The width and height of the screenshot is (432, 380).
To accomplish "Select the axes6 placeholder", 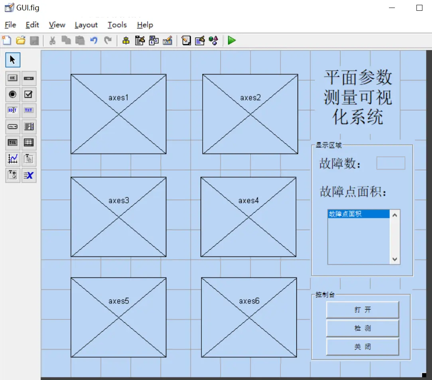I will coord(249,317).
